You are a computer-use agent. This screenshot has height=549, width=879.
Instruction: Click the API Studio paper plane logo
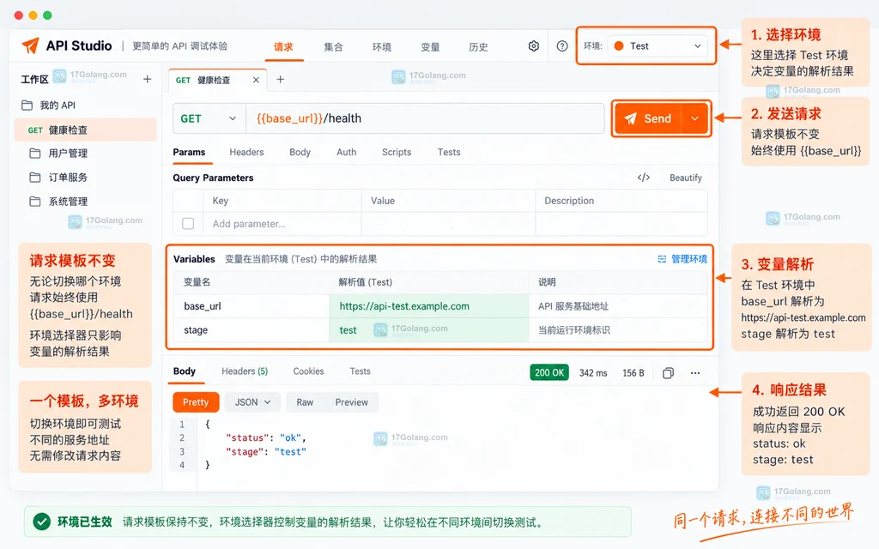(30, 45)
